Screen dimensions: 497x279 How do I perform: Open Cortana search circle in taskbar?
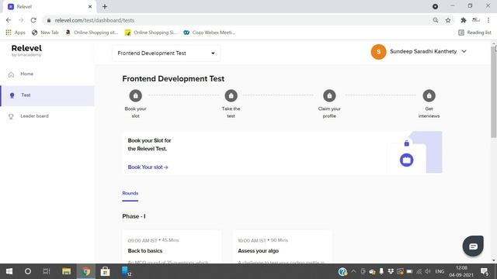[28, 271]
